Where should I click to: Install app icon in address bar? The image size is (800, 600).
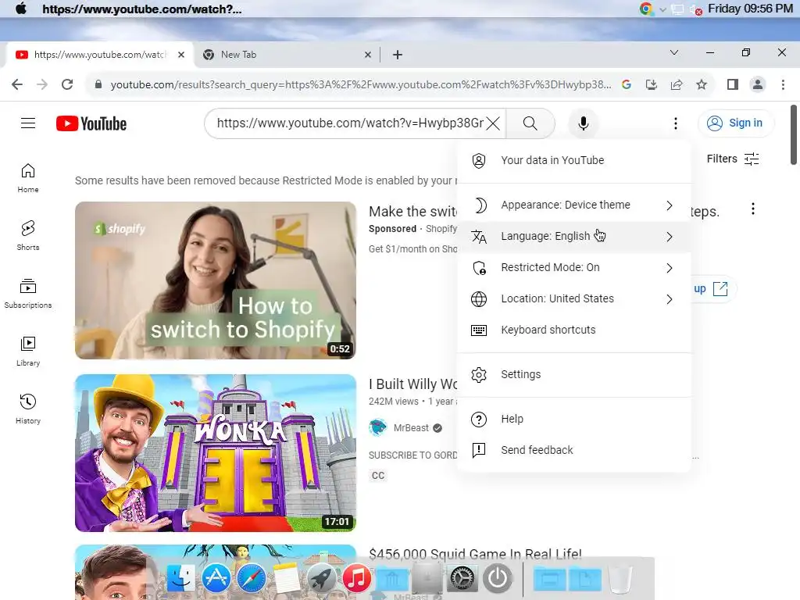tap(652, 84)
